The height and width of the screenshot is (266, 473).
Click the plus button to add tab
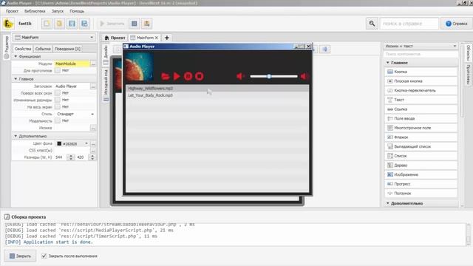[x=167, y=38]
